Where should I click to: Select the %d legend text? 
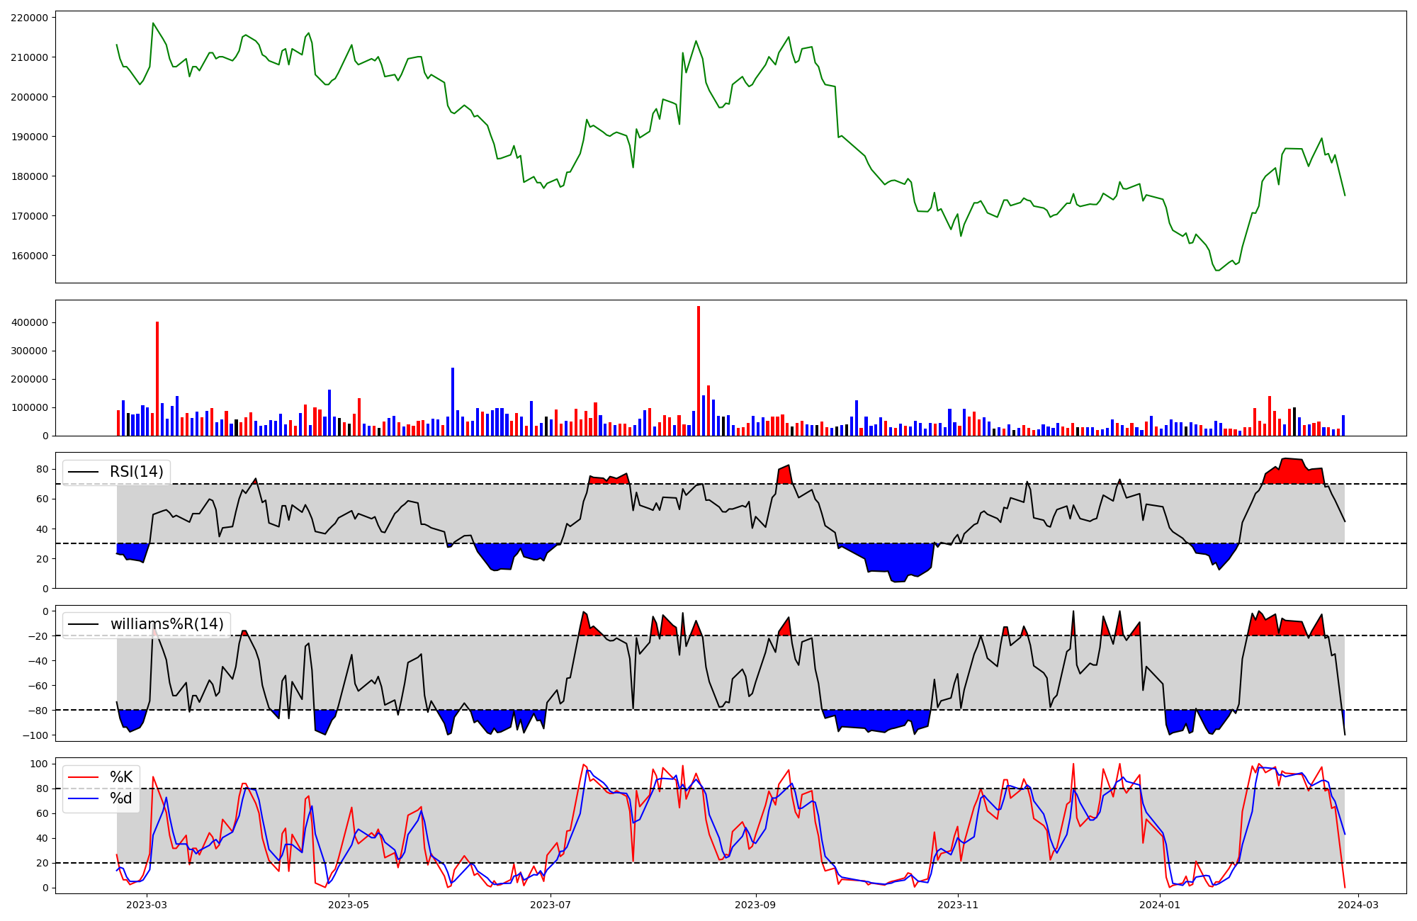pyautogui.click(x=121, y=798)
